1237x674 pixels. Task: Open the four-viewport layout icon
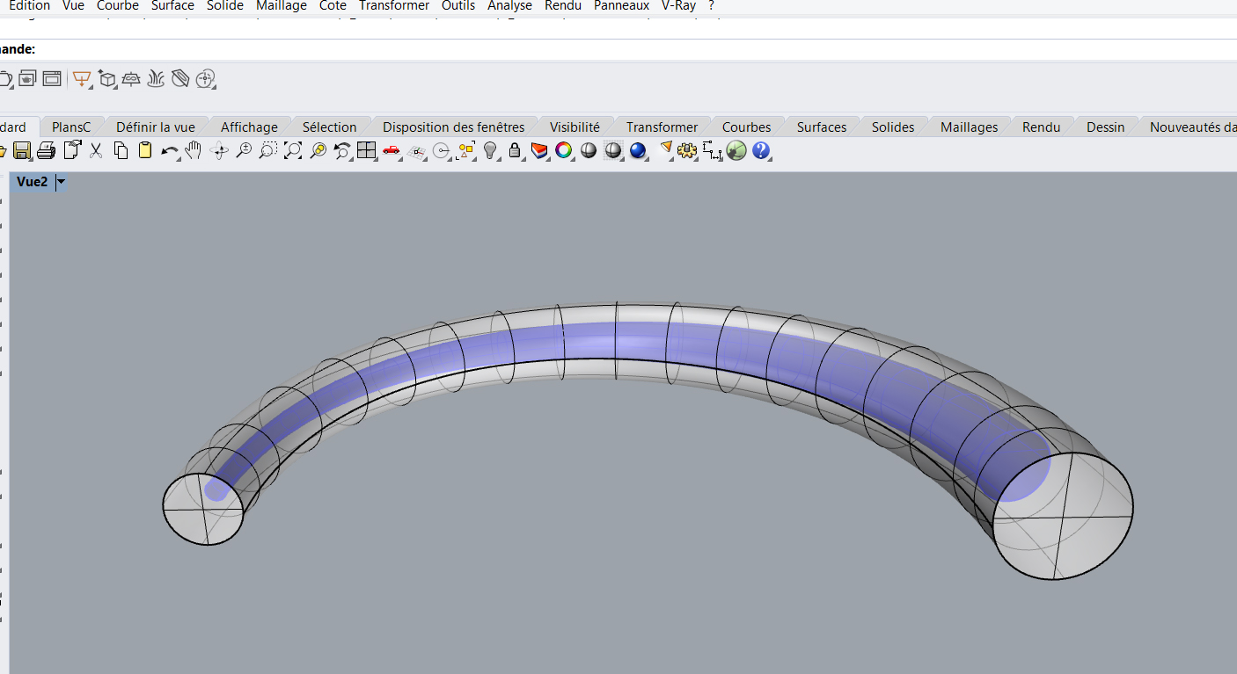pyautogui.click(x=367, y=151)
